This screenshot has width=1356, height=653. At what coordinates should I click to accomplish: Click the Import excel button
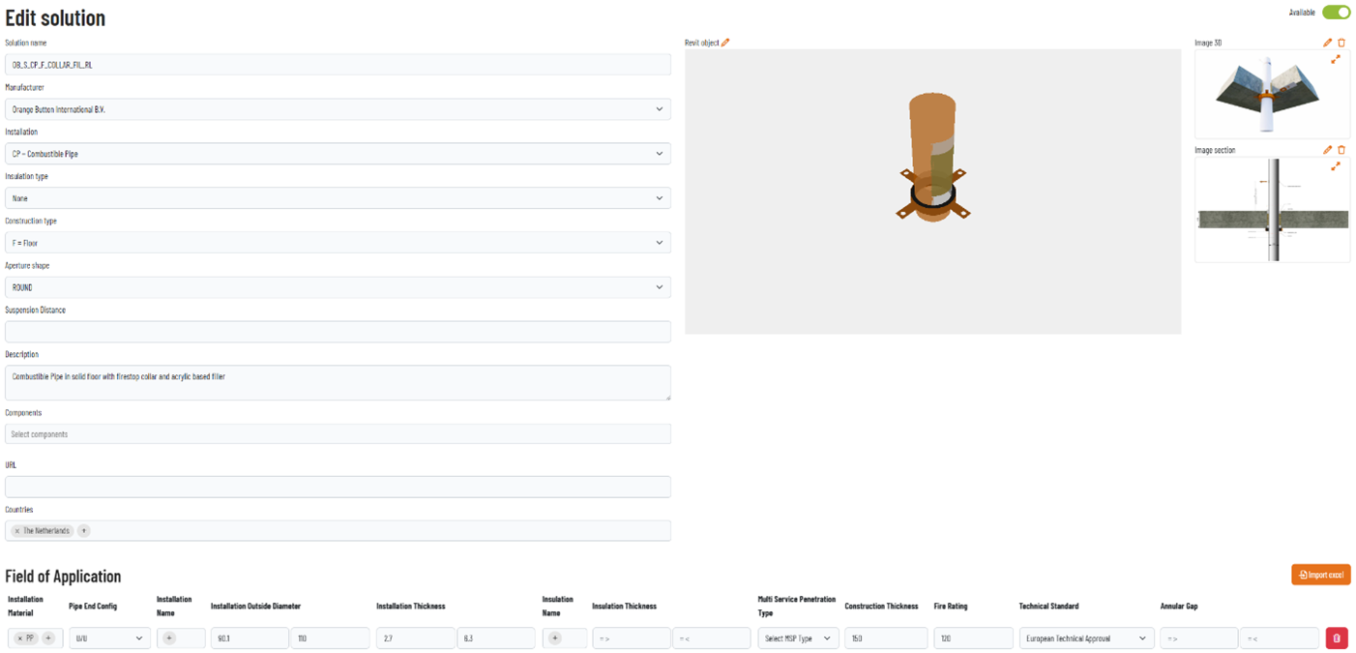[x=1320, y=575]
